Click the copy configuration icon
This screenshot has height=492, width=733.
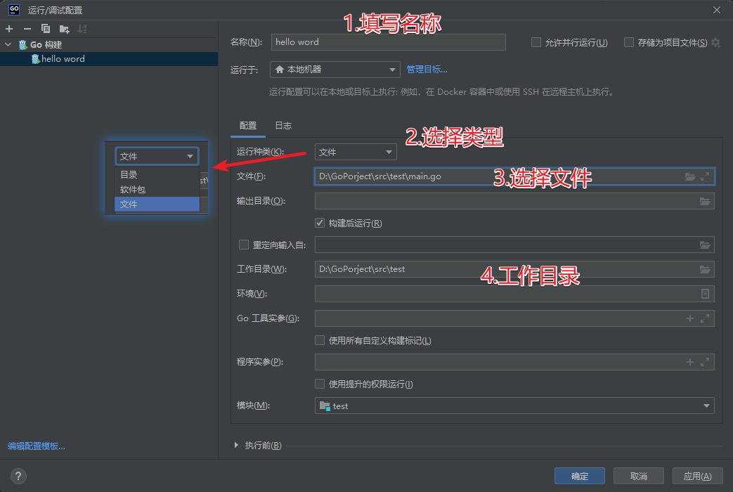(46, 29)
